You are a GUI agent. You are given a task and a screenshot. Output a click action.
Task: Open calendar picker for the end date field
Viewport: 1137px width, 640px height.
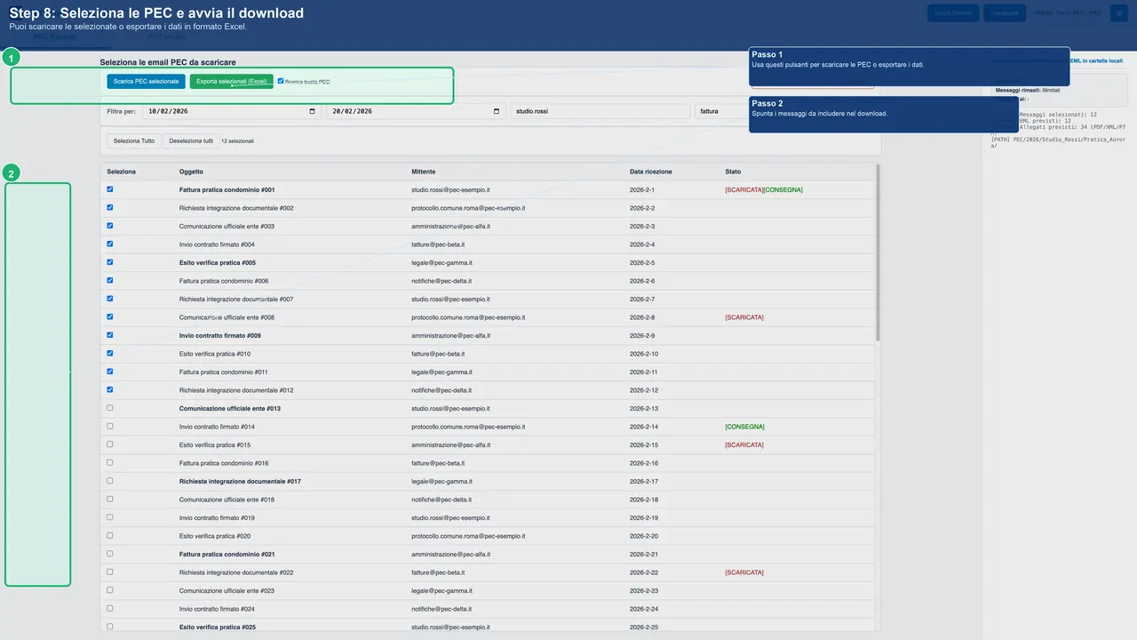[x=497, y=111]
